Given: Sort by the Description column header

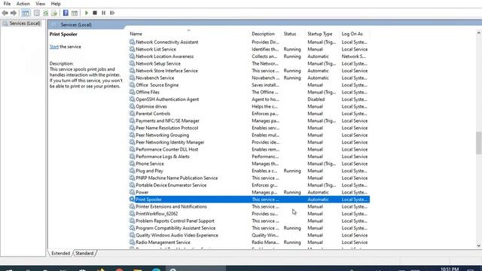Looking at the screenshot, I should (263, 34).
